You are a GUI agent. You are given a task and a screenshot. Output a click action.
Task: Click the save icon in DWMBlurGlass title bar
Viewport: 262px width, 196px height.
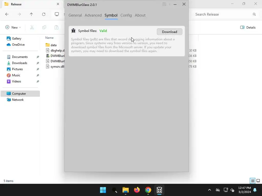coord(164,4)
